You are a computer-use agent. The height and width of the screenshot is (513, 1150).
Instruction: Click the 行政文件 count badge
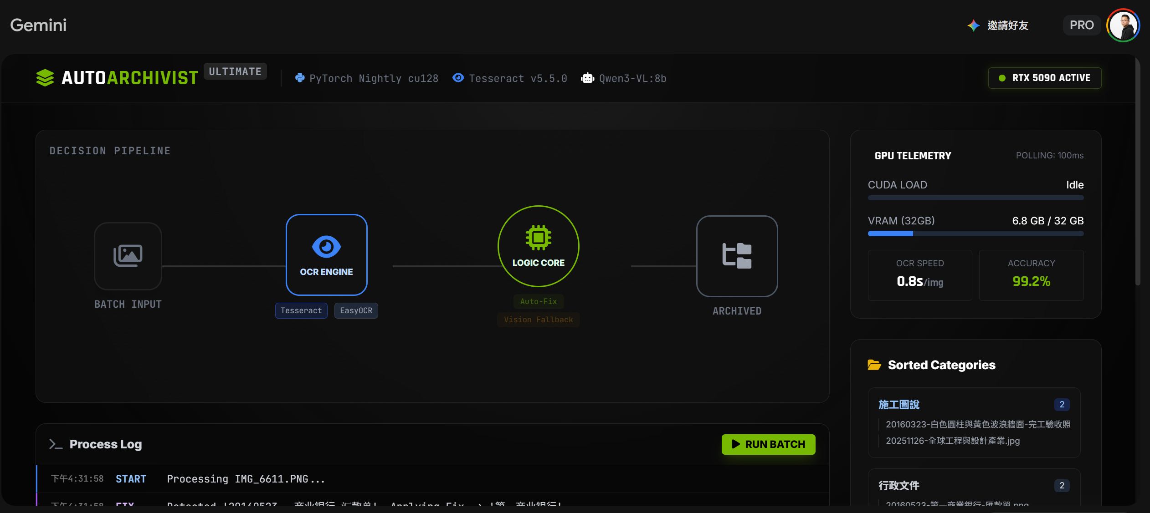(x=1062, y=486)
